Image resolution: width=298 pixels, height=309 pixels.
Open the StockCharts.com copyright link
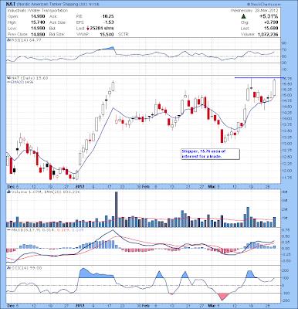click(263, 5)
